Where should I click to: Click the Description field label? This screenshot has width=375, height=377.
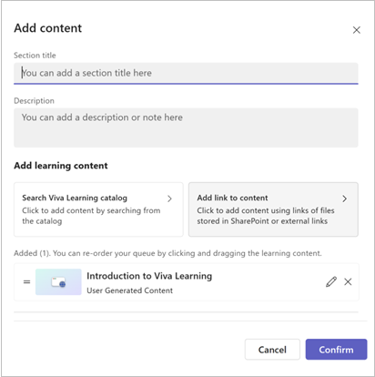tap(34, 101)
